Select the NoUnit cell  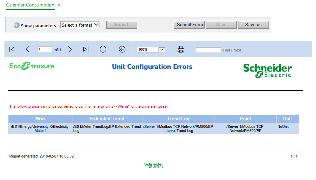click(x=288, y=129)
